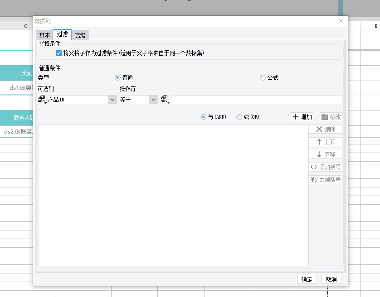Close the 数据列 dialog
The image size is (380, 297).
pyautogui.click(x=341, y=21)
